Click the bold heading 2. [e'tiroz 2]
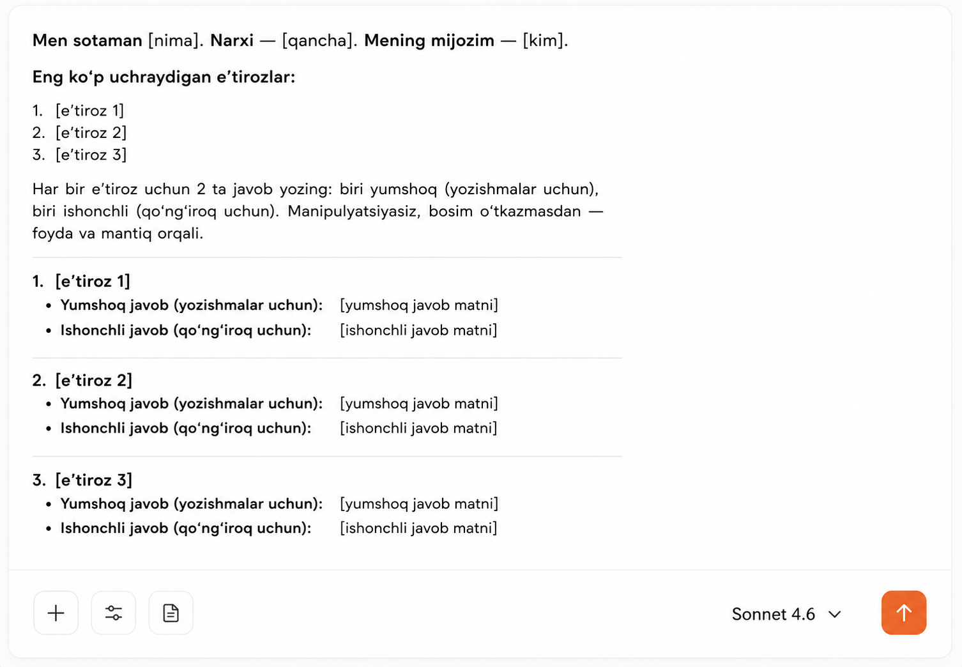 [x=82, y=380]
